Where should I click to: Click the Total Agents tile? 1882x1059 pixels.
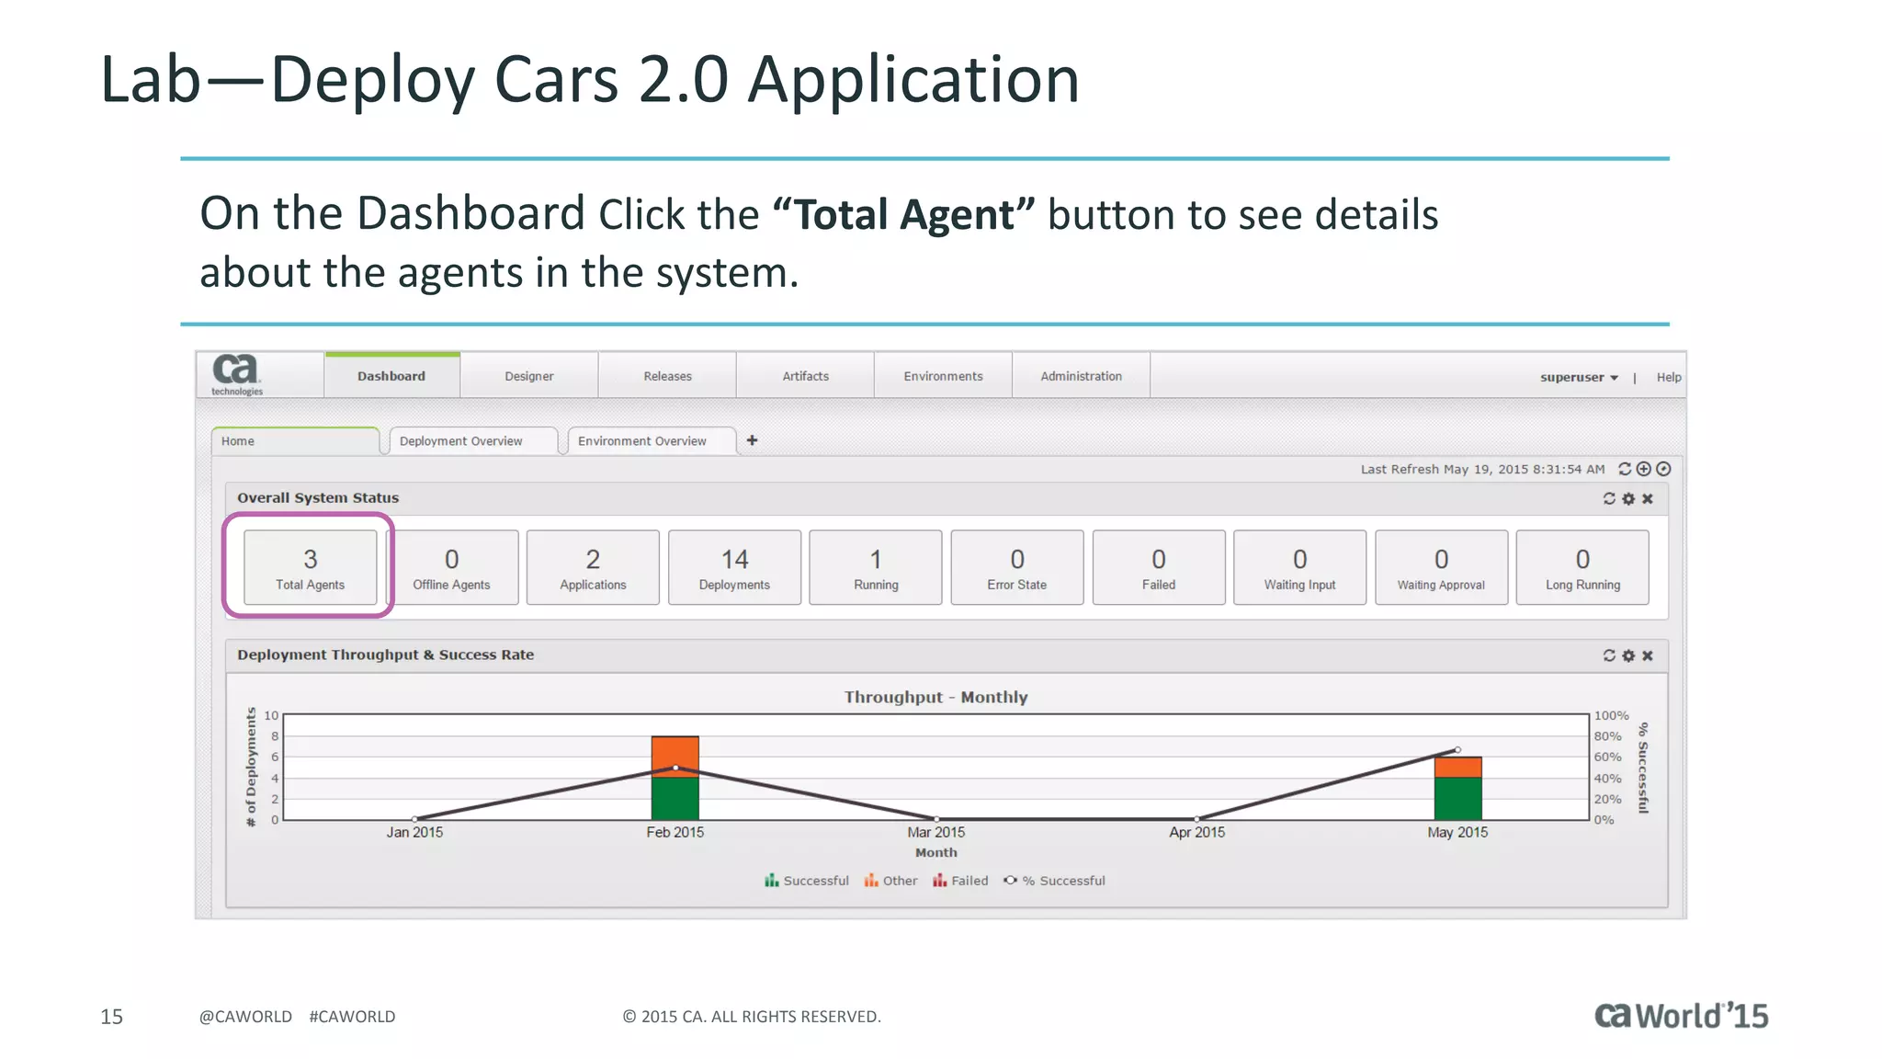click(x=311, y=567)
